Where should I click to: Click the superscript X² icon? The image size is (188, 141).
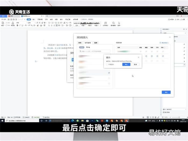[x=29, y=25]
